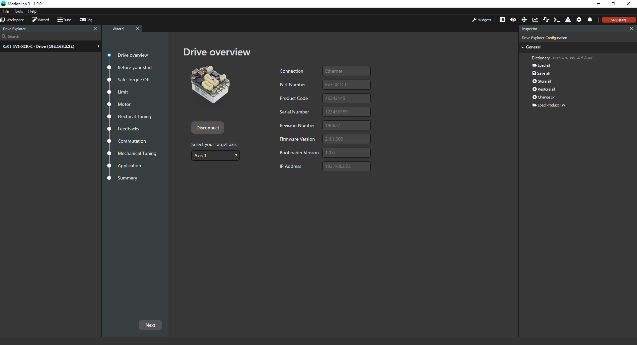
Task: Click the notifications bell icon
Action: click(590, 20)
